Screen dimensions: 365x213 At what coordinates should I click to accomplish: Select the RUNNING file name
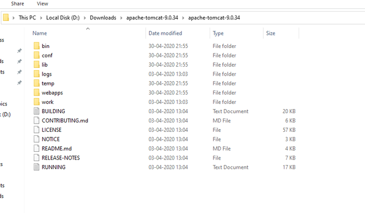coord(54,167)
